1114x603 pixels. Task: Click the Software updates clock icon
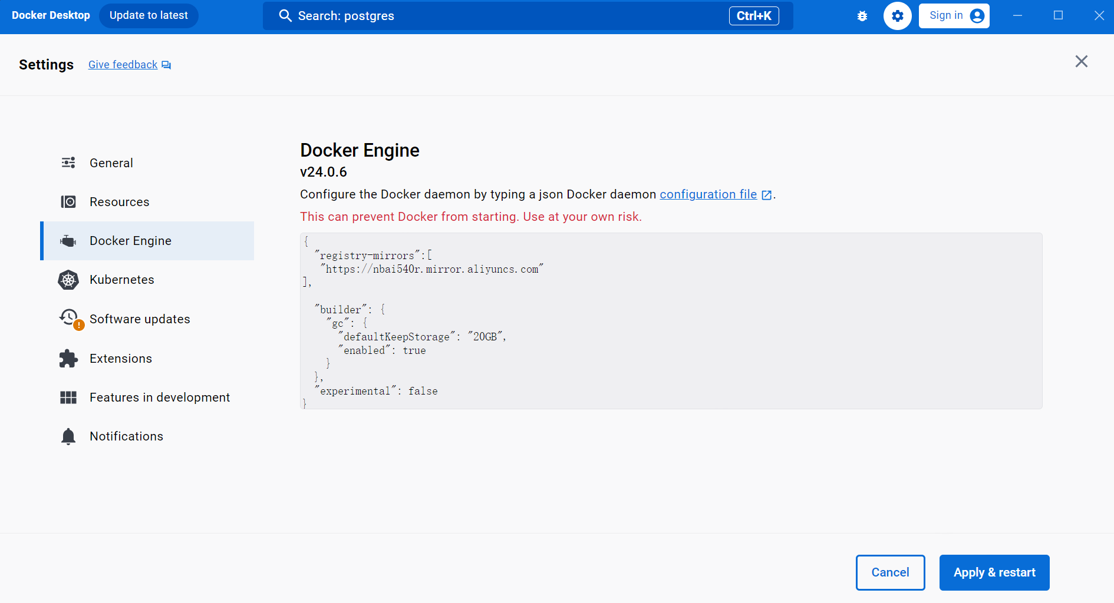pyautogui.click(x=69, y=318)
